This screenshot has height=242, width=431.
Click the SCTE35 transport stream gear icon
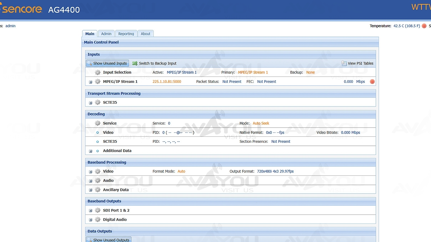[98, 102]
